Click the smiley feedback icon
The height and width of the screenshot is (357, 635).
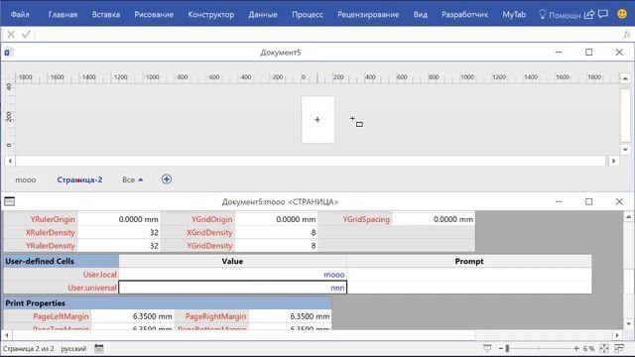622,14
